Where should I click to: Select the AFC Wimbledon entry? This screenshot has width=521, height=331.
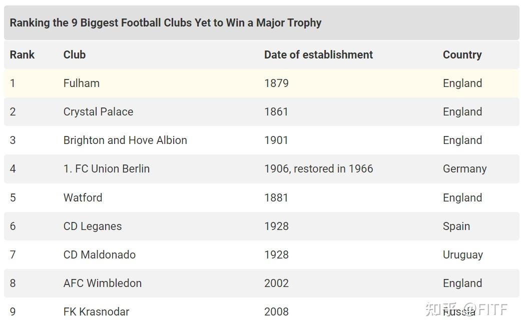[103, 283]
